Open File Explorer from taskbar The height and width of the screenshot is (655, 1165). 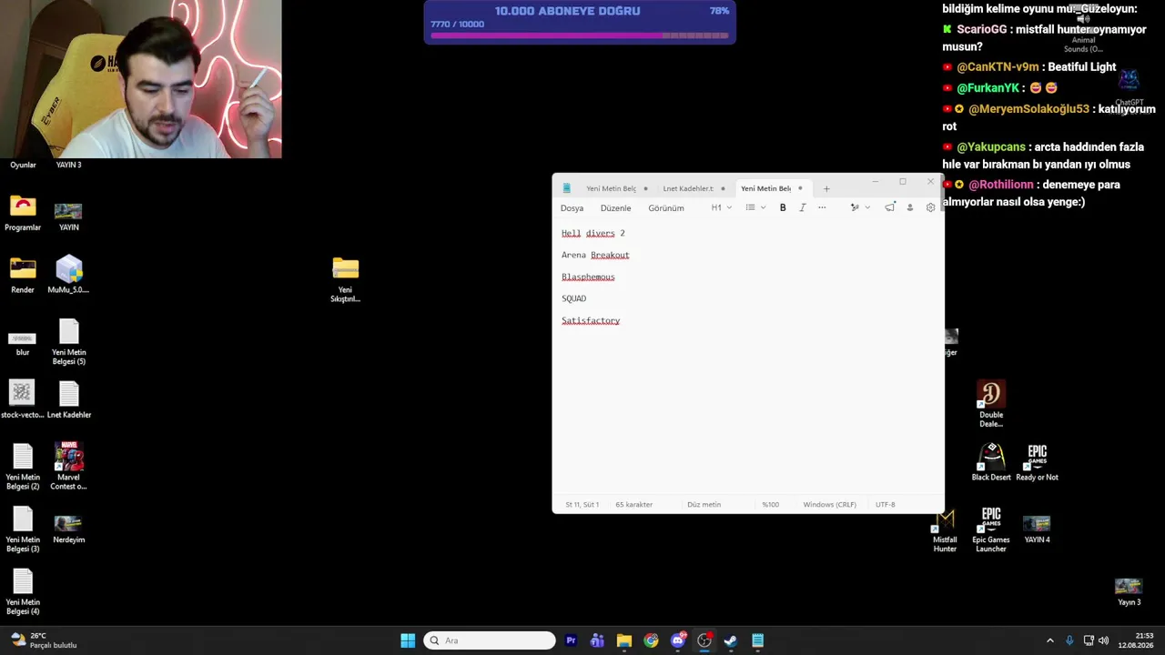click(623, 640)
